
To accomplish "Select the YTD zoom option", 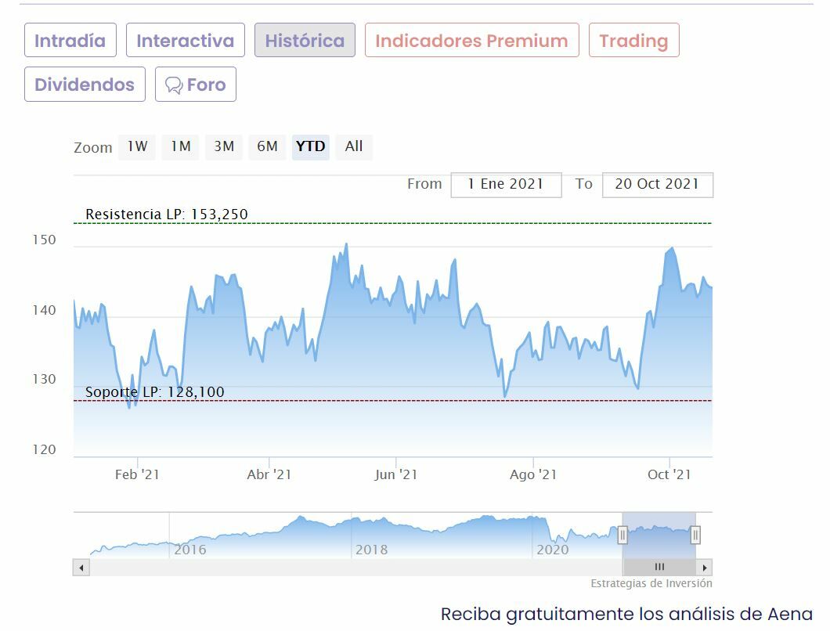I will tap(311, 146).
